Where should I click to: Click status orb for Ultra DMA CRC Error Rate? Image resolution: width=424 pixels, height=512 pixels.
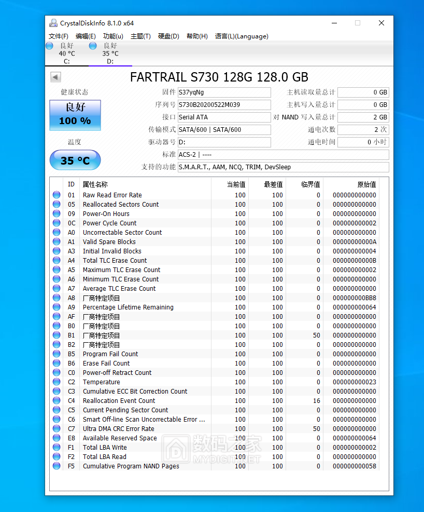click(x=56, y=429)
